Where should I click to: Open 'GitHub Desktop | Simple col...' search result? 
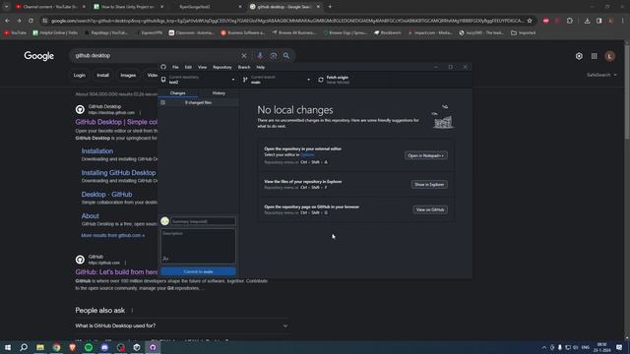pyautogui.click(x=116, y=122)
